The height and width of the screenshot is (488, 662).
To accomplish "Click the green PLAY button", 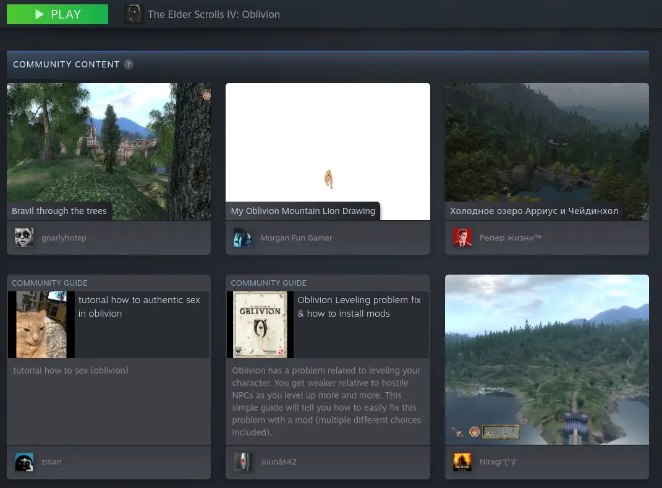I will click(57, 14).
